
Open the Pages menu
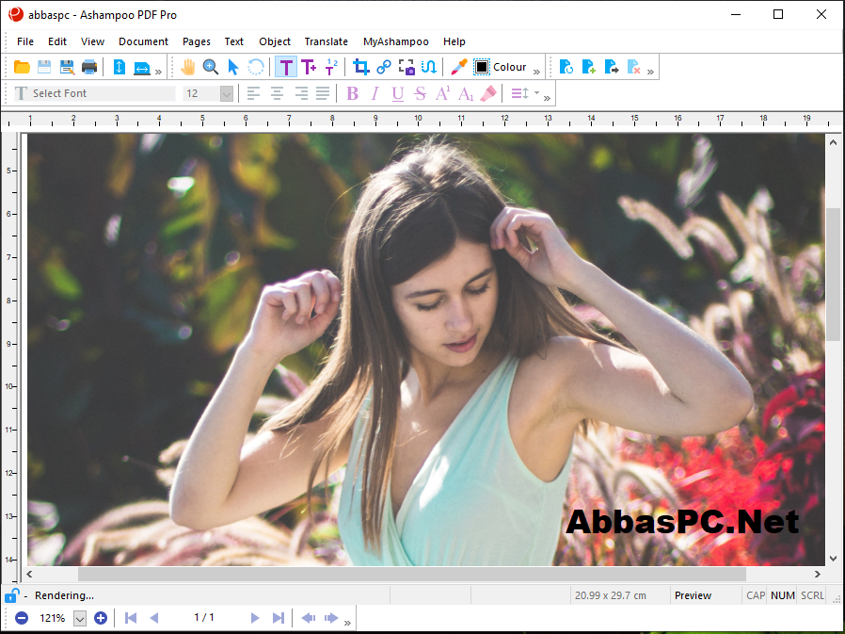coord(196,41)
